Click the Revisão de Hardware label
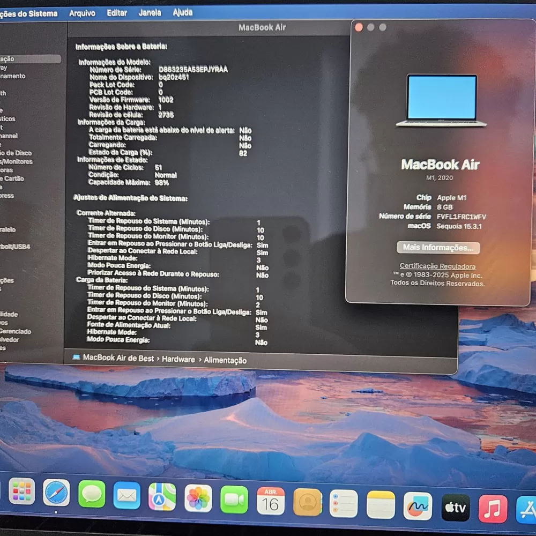Viewport: 536px width, 536px height. (x=122, y=107)
